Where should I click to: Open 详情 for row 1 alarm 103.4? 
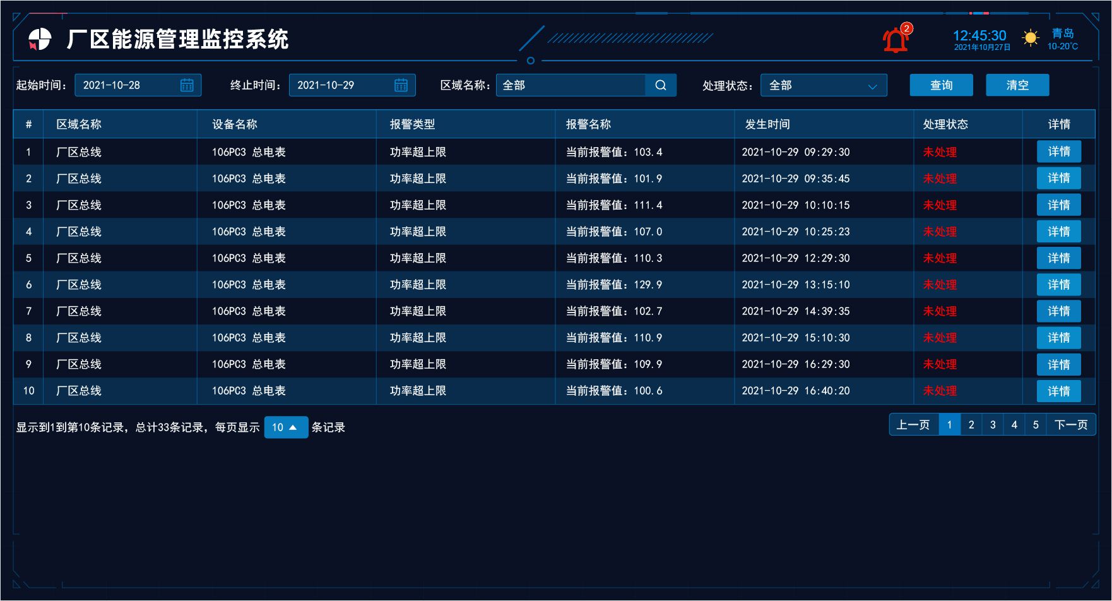pyautogui.click(x=1059, y=152)
